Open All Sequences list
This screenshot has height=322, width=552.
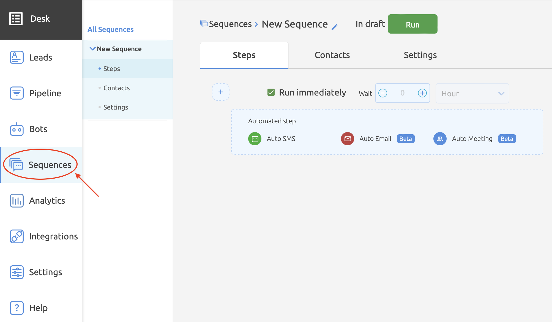[x=110, y=29]
